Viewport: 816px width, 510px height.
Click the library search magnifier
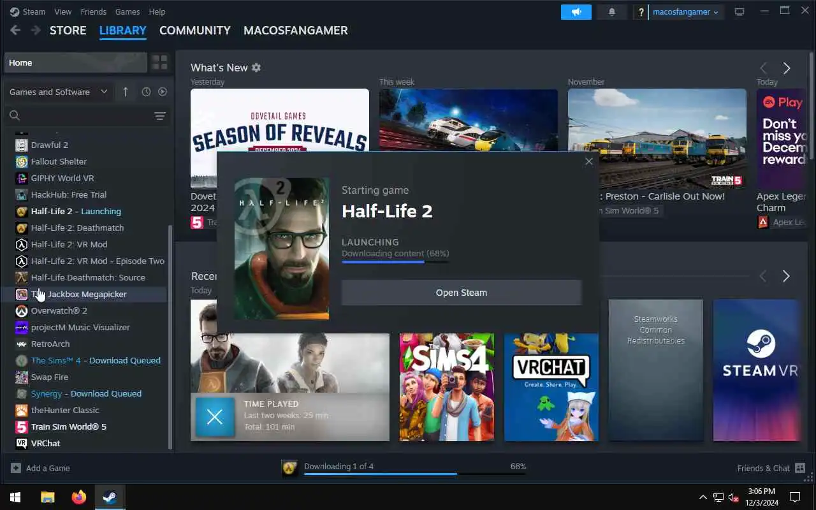click(15, 115)
